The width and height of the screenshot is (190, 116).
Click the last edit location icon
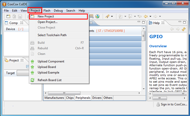[140, 16]
